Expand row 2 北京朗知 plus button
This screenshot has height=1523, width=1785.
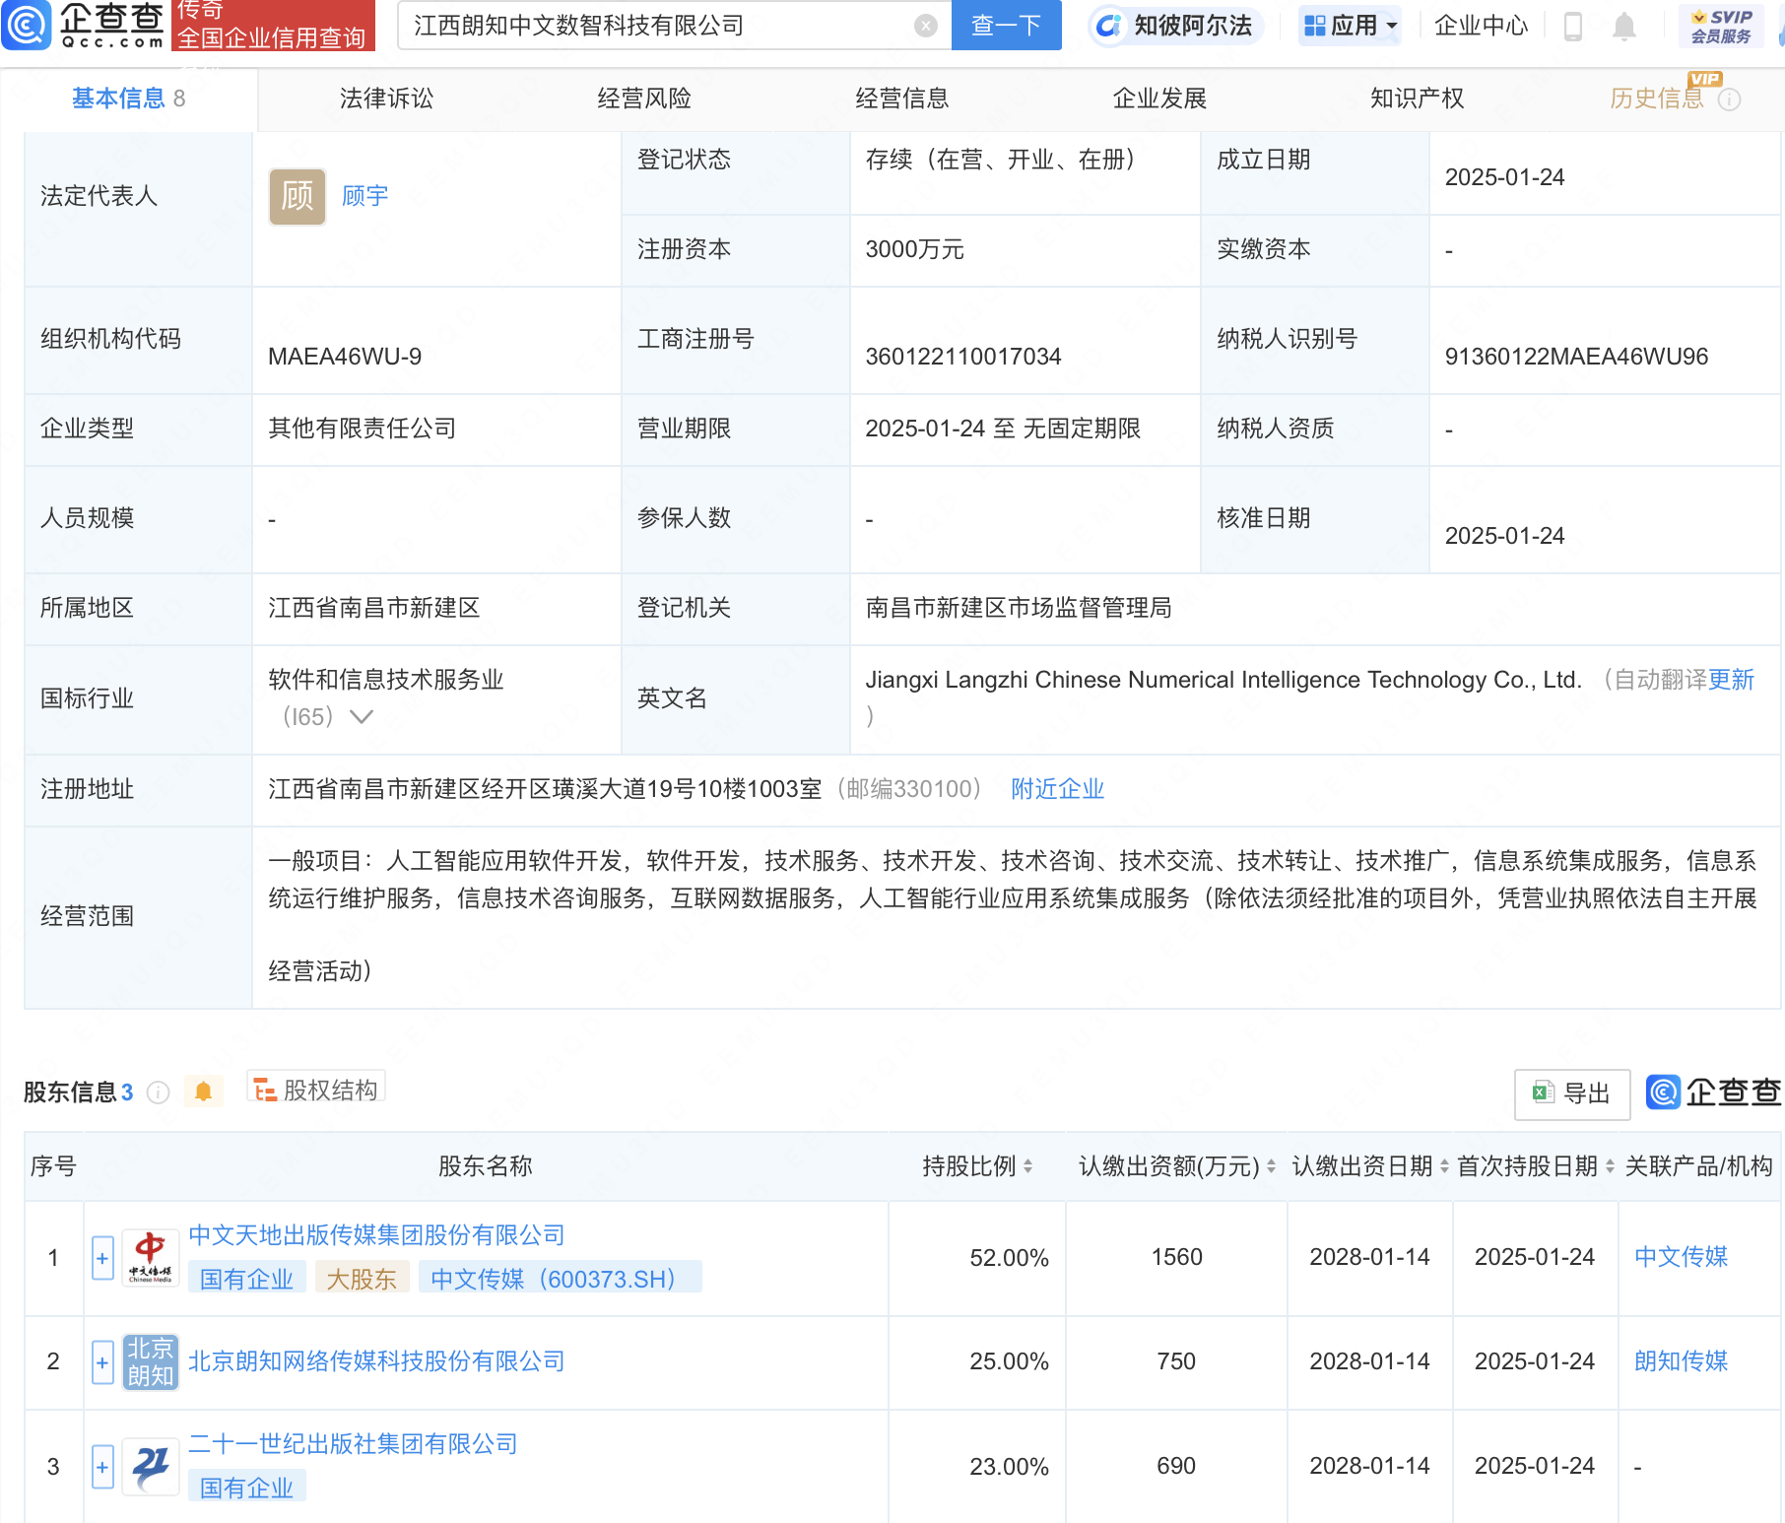102,1362
